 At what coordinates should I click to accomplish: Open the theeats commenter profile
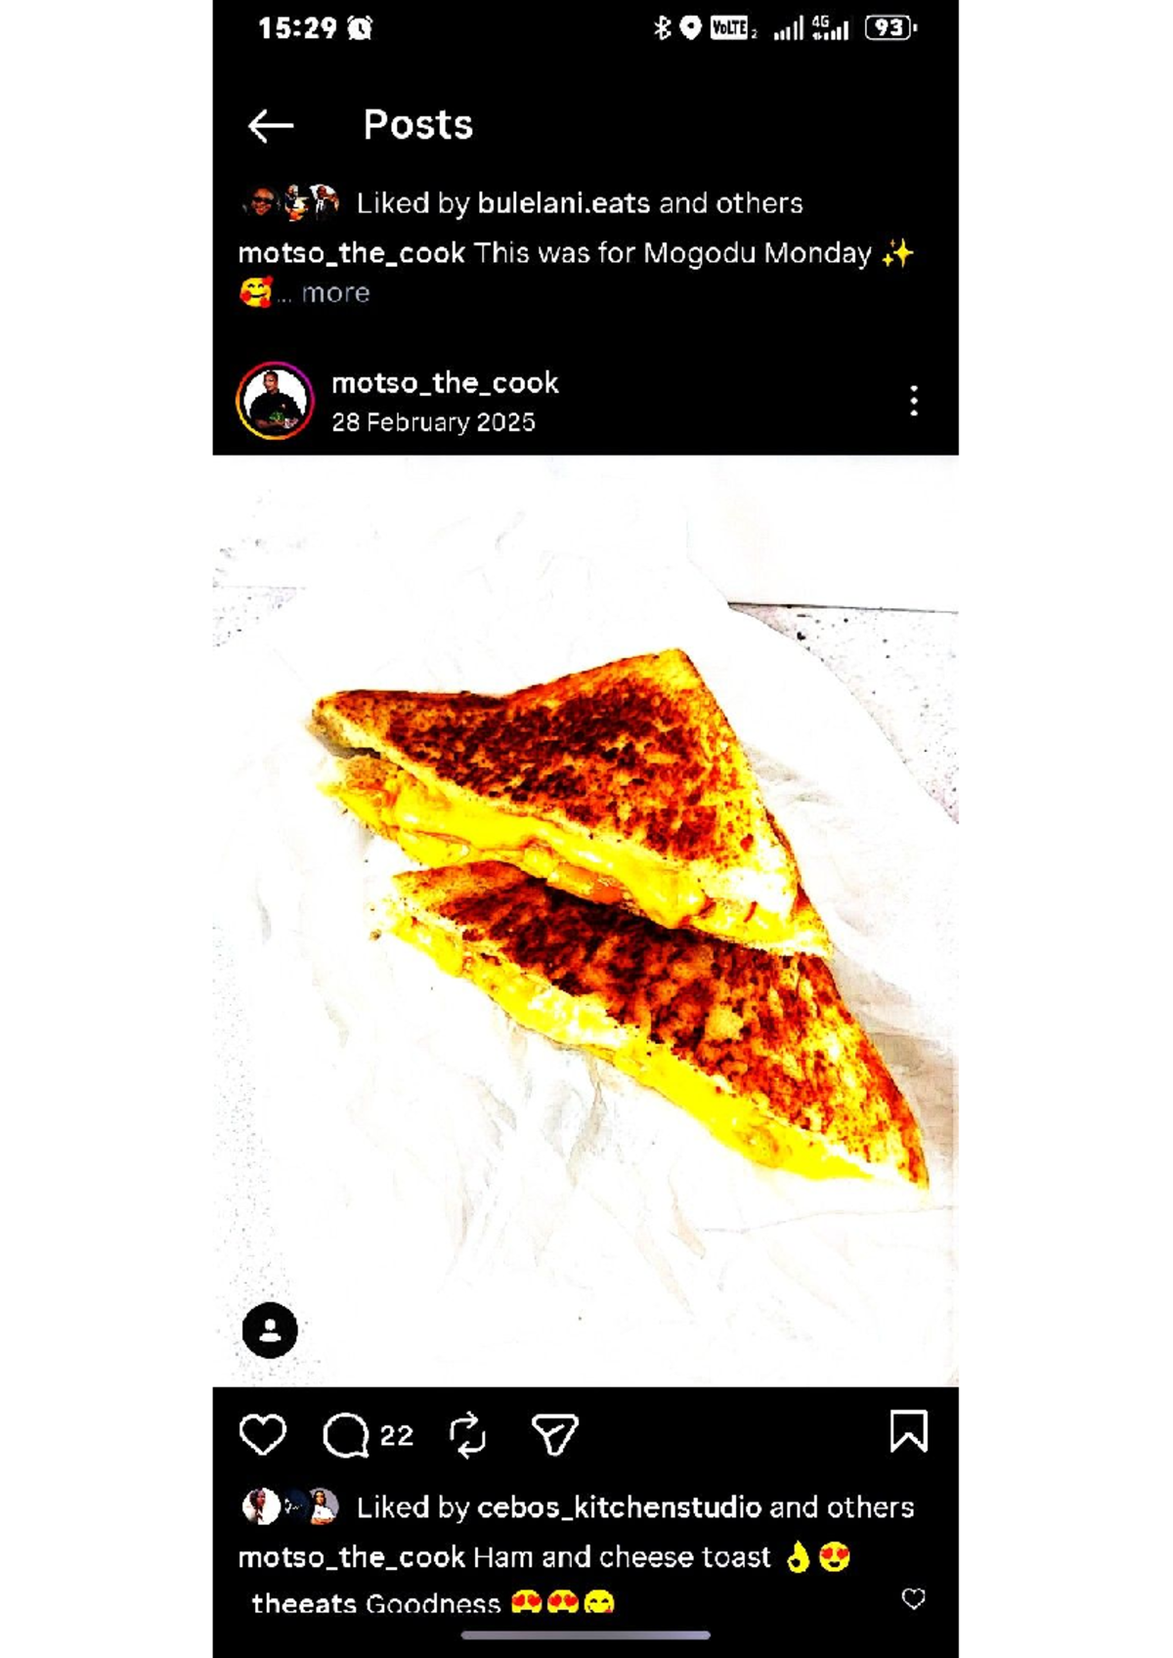coord(304,1603)
